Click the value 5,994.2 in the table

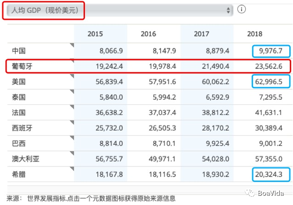[x=164, y=97]
